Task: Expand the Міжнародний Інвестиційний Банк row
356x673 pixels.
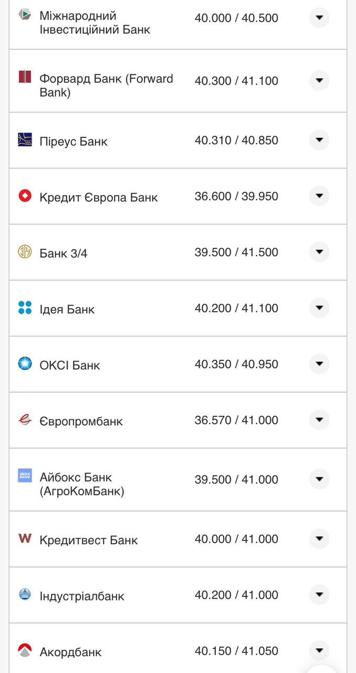Action: coord(319,18)
